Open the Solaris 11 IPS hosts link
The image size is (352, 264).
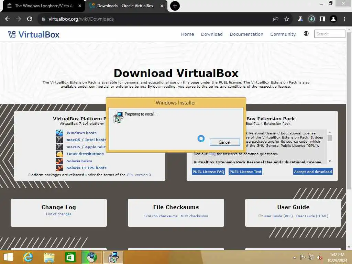click(x=86, y=168)
